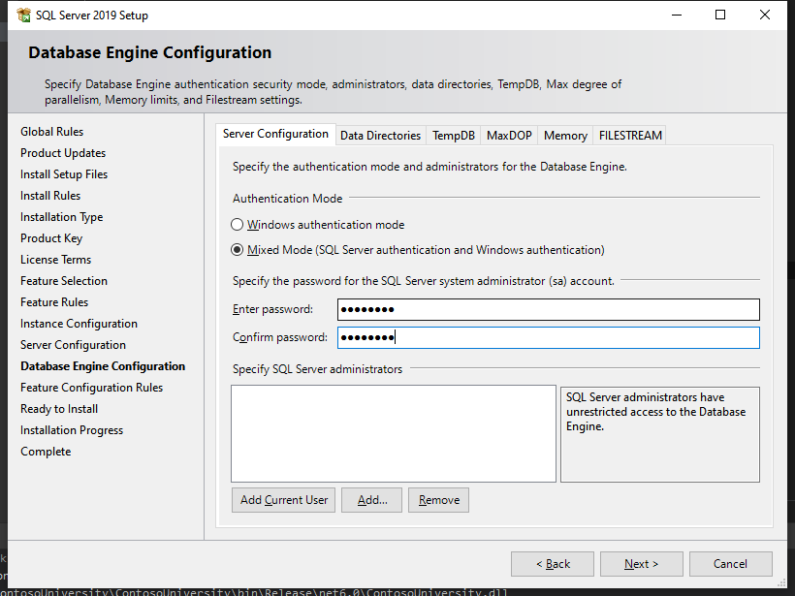Image resolution: width=795 pixels, height=596 pixels.
Task: Click the SQL Server Setup title bar icon
Action: [23, 16]
